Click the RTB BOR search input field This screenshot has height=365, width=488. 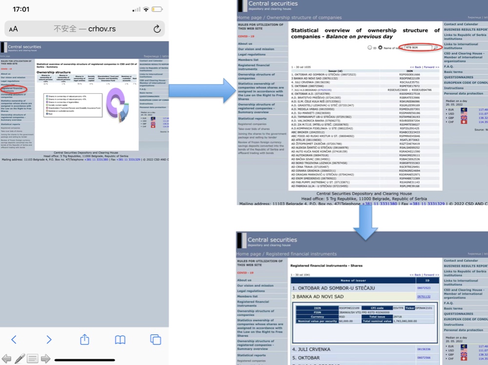tap(419, 48)
